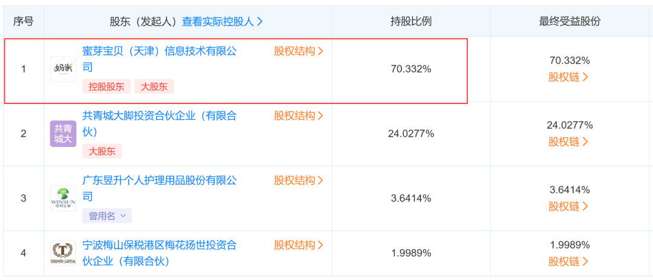The image size is (653, 280).
Task: Open 广东昱升个人护理用品股份有限公司 company page
Action: coord(160,188)
